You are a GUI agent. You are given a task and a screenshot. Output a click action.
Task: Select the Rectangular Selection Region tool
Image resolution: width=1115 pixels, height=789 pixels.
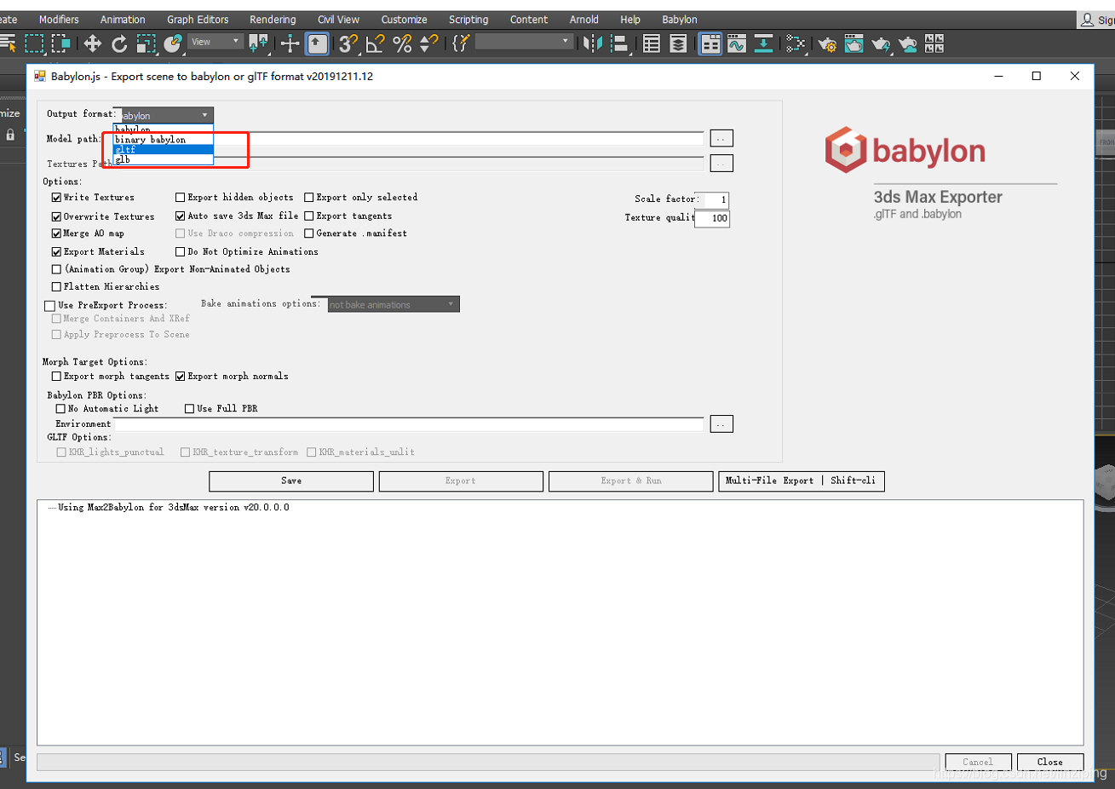(x=34, y=43)
